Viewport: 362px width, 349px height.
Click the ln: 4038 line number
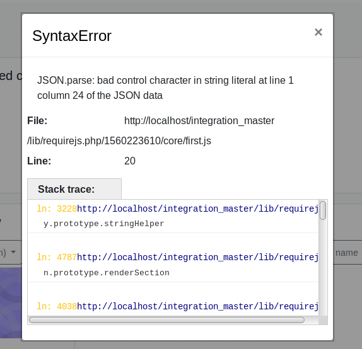pos(57,306)
